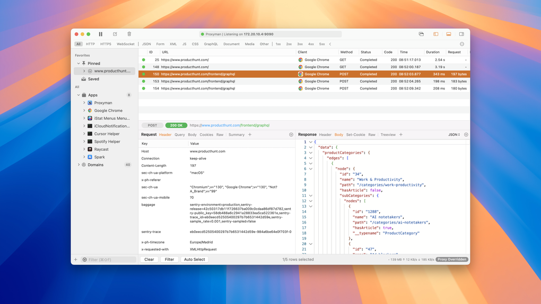The image size is (541, 304).
Task: Toggle the left sidebar layout icon
Action: 436,34
